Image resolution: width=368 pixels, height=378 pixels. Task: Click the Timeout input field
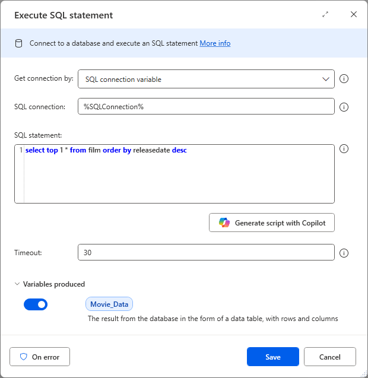(x=206, y=252)
